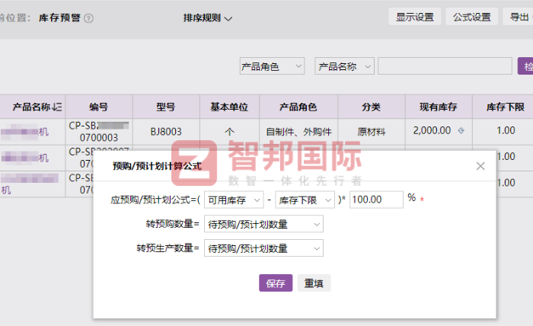Close the 预购/预计划计算公式 dialog

tap(480, 165)
